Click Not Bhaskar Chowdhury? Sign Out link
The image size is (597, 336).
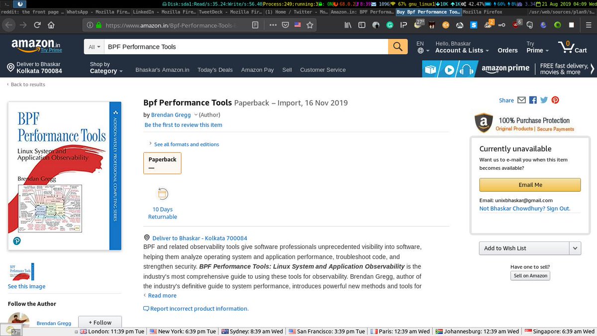[x=524, y=209]
